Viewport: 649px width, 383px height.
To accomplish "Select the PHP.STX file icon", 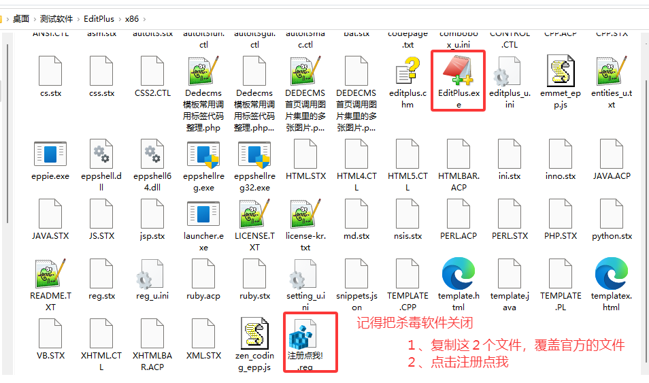I will coord(561,214).
